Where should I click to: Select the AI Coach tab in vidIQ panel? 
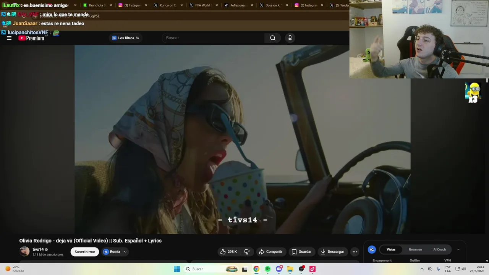coord(439,249)
